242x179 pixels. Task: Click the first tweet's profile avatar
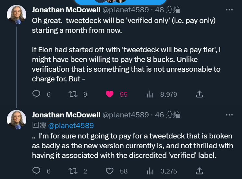(x=17, y=15)
